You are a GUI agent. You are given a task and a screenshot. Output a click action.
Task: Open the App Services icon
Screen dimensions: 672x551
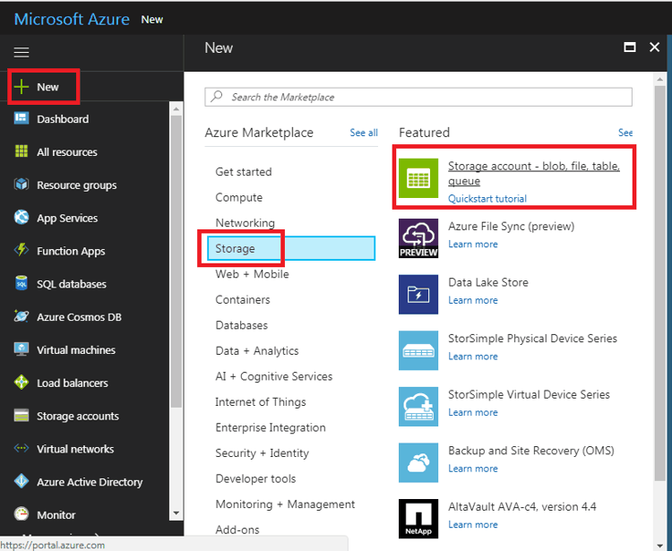(22, 218)
